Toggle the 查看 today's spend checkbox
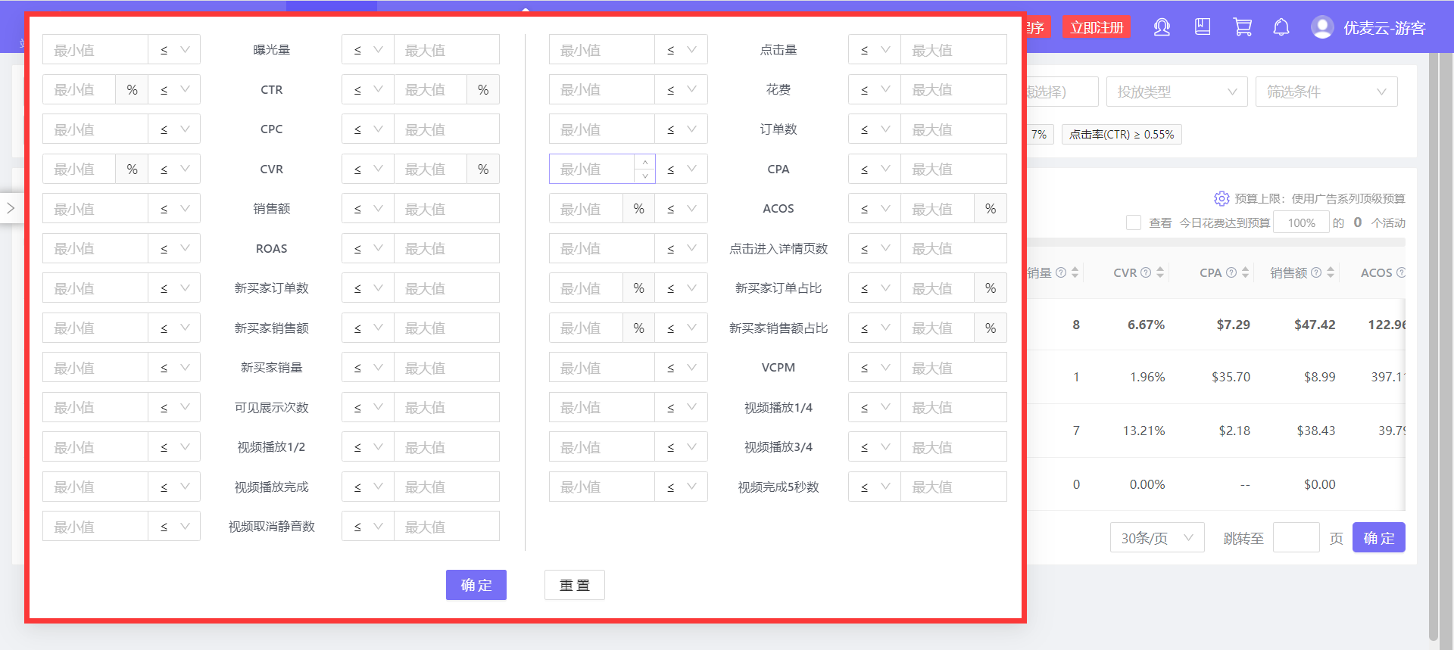 pyautogui.click(x=1134, y=222)
